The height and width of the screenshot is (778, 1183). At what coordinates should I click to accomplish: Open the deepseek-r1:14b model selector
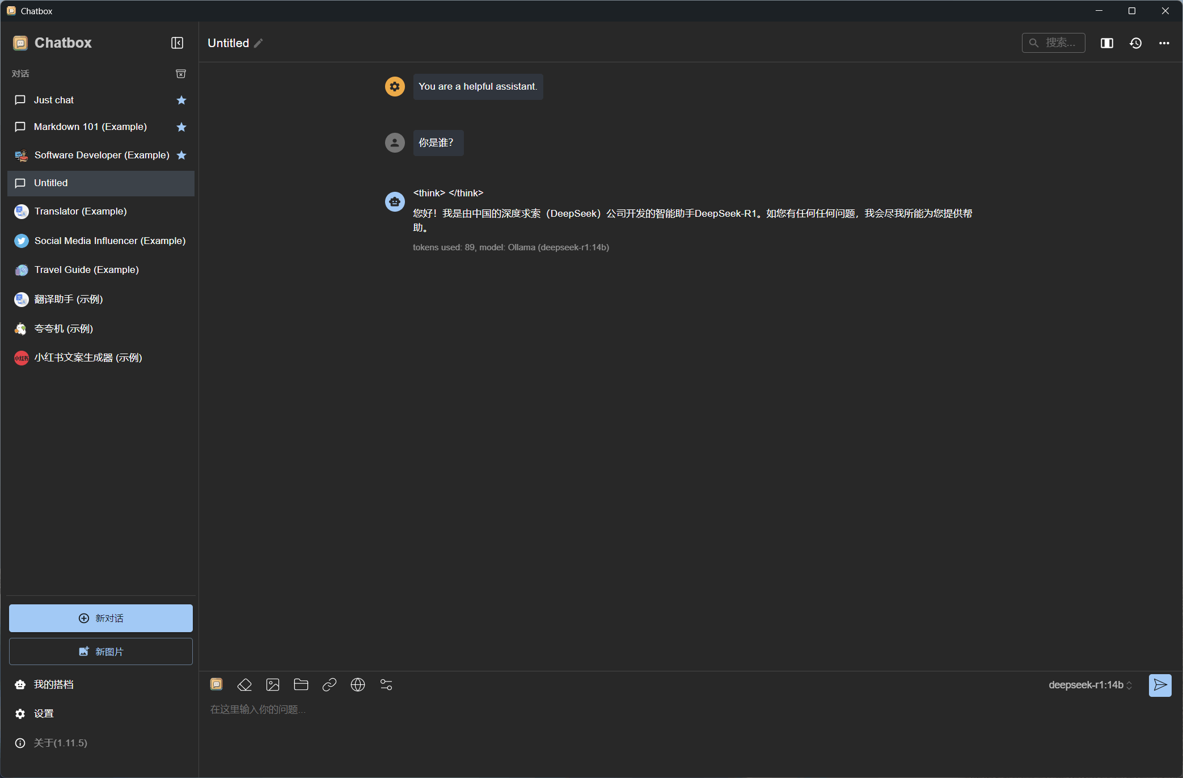(x=1090, y=685)
